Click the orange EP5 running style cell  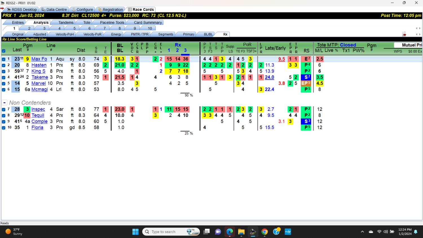click(x=306, y=83)
